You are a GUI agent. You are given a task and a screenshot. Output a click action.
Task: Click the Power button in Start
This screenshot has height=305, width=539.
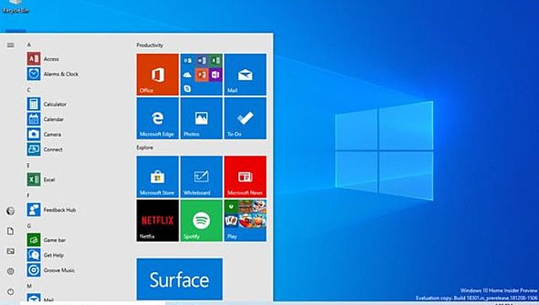point(11,292)
